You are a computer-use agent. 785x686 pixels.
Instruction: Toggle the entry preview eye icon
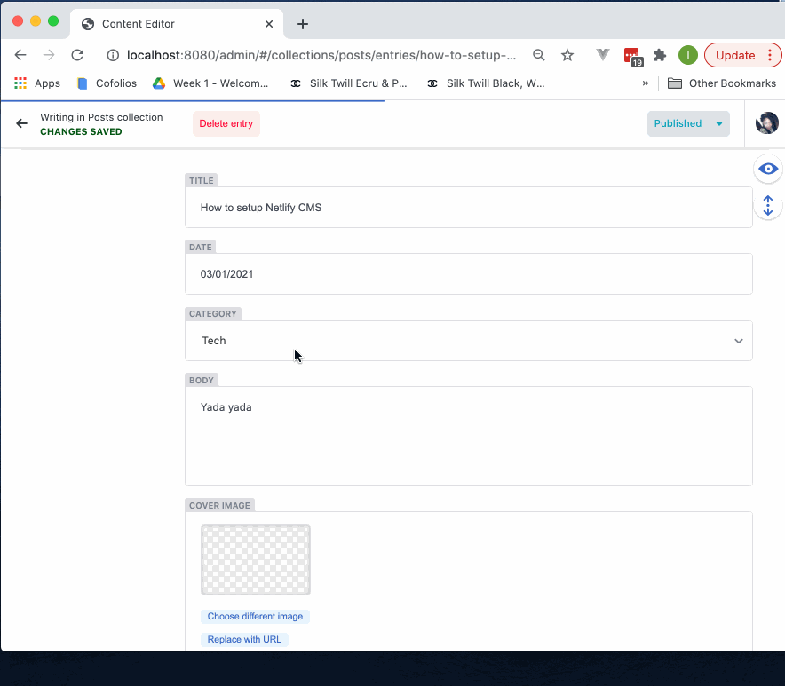coord(767,169)
